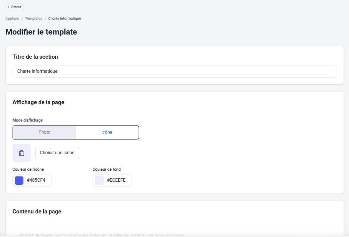Go to the Templates breadcrumb
Screen dimensions: 349x237
point(33,19)
